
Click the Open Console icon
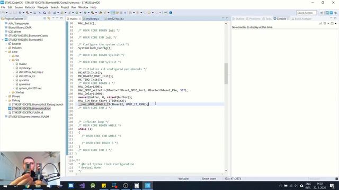click(332, 23)
